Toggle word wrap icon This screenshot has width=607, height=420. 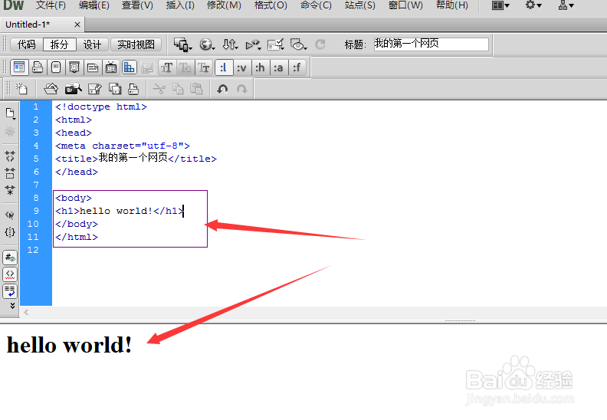(x=10, y=290)
